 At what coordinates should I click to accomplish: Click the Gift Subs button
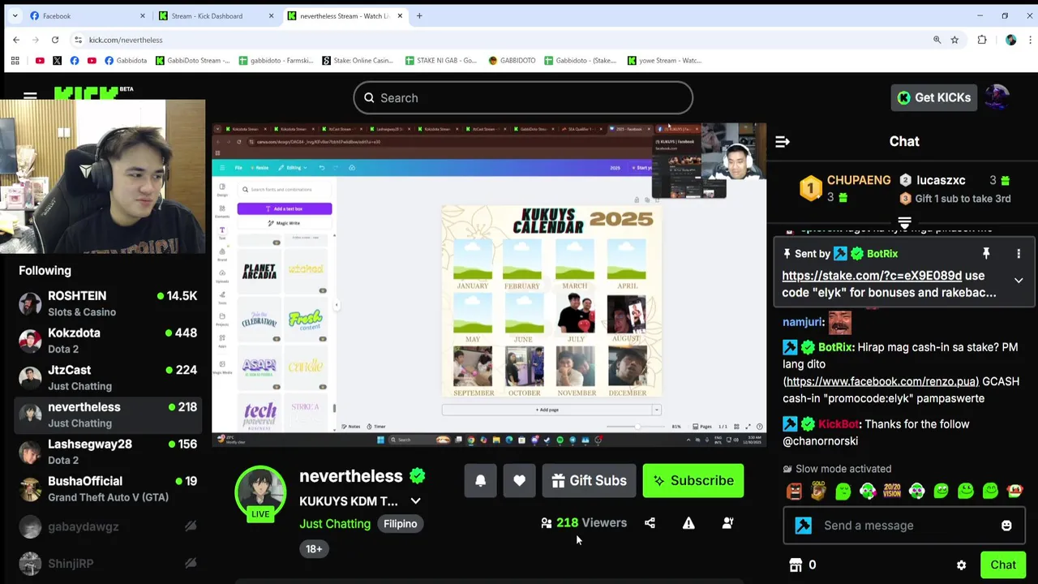coord(589,481)
